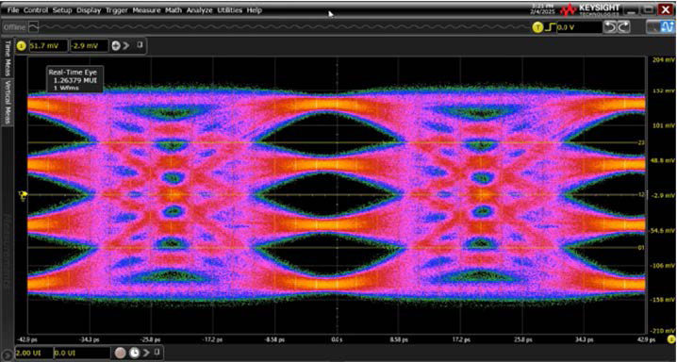Edit the 0.0 UI horizontal position field
677x362 pixels.
pyautogui.click(x=81, y=353)
